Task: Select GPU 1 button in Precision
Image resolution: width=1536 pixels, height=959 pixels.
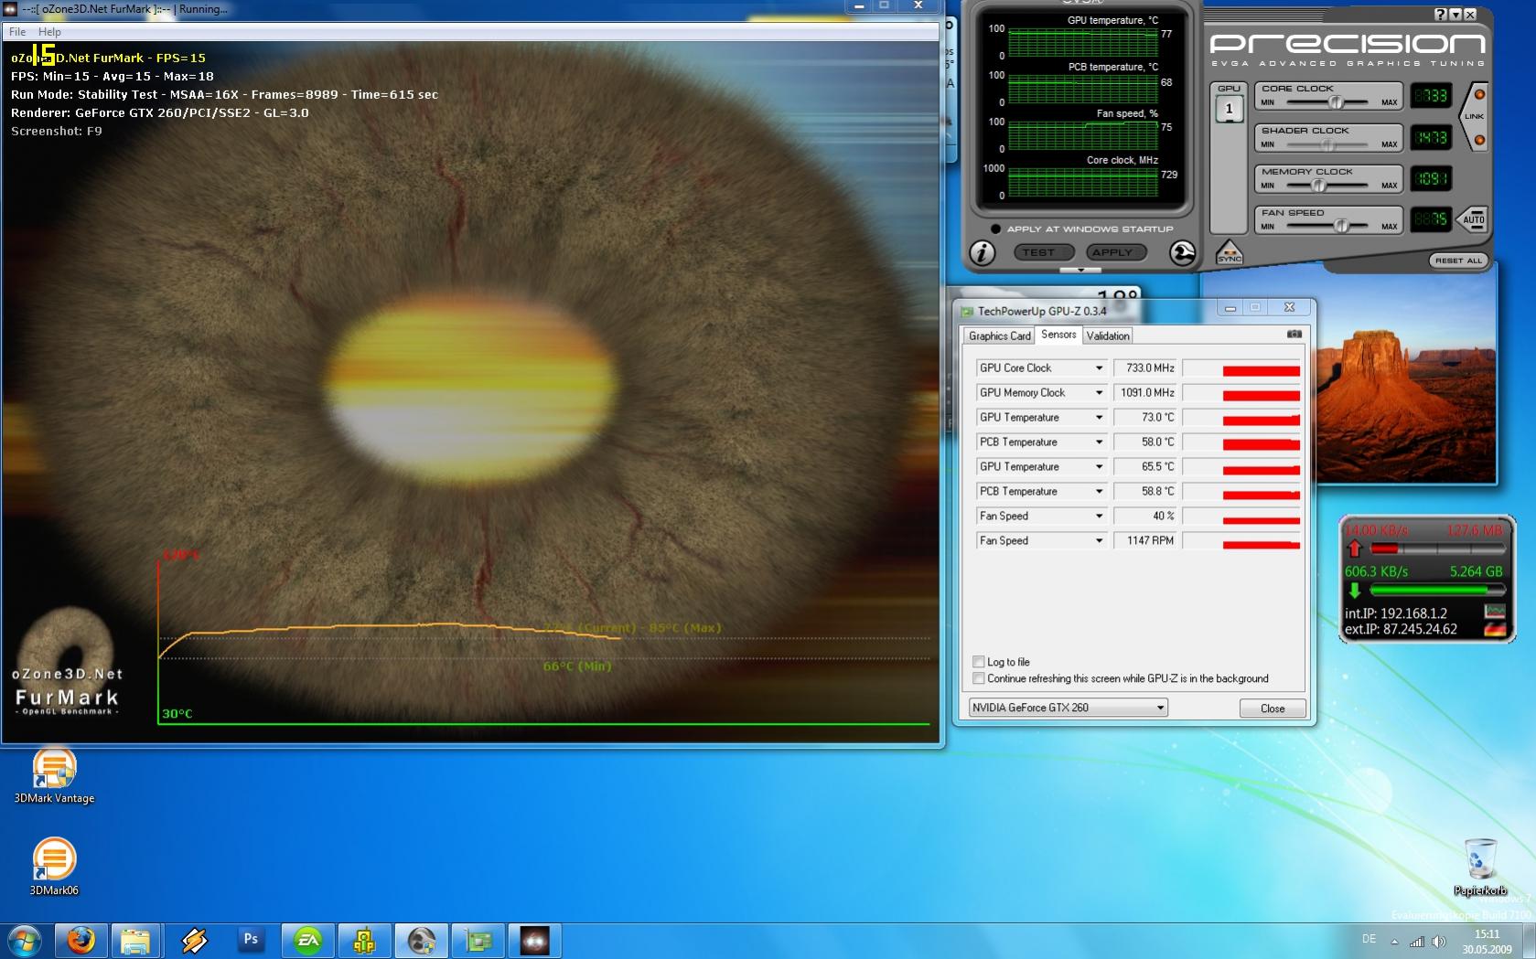Action: tap(1229, 109)
